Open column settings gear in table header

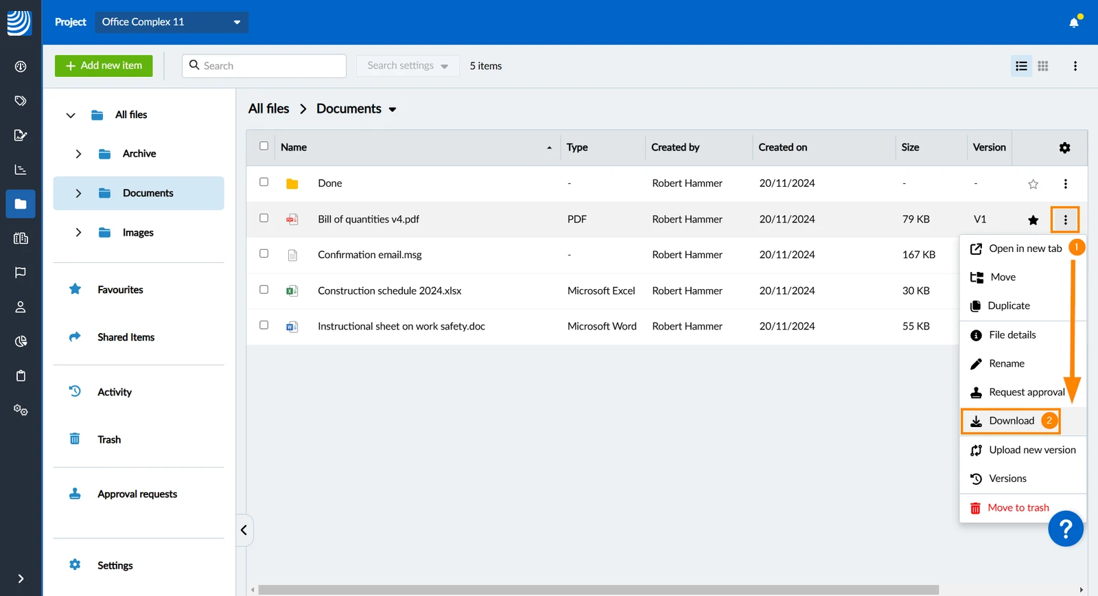pos(1064,148)
